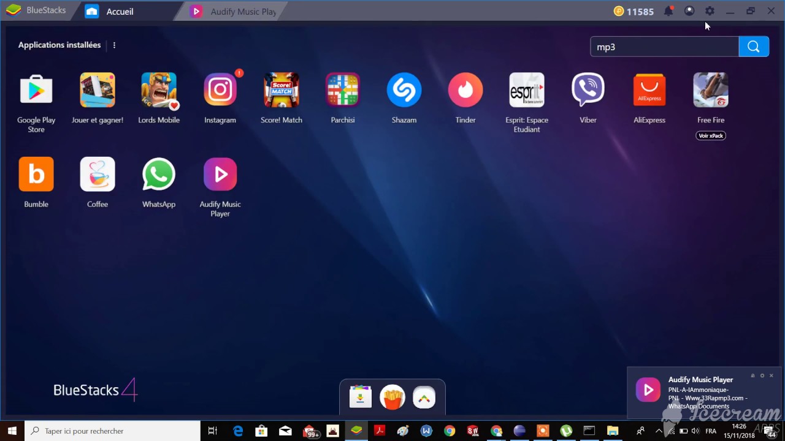Open the Lords Mobile game
Image resolution: width=785 pixels, height=441 pixels.
coord(159,90)
